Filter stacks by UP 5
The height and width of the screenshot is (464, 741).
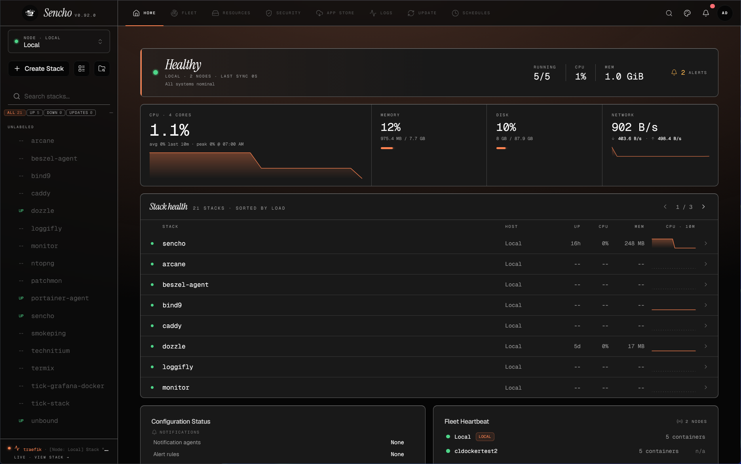34,113
